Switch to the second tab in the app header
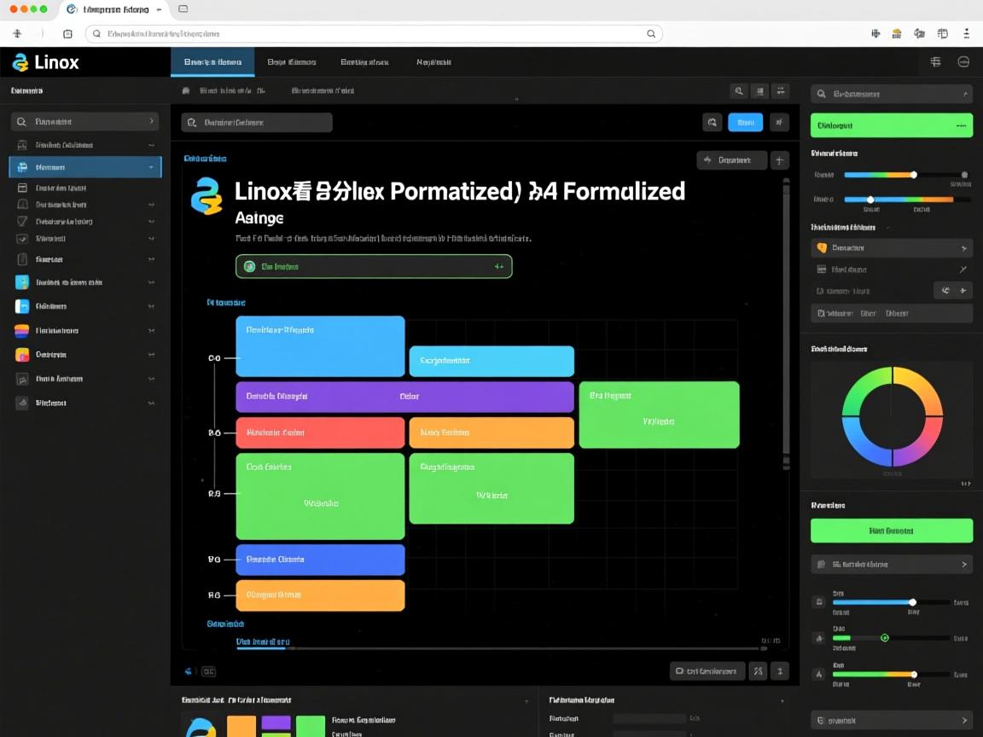Image resolution: width=983 pixels, height=737 pixels. 291,62
